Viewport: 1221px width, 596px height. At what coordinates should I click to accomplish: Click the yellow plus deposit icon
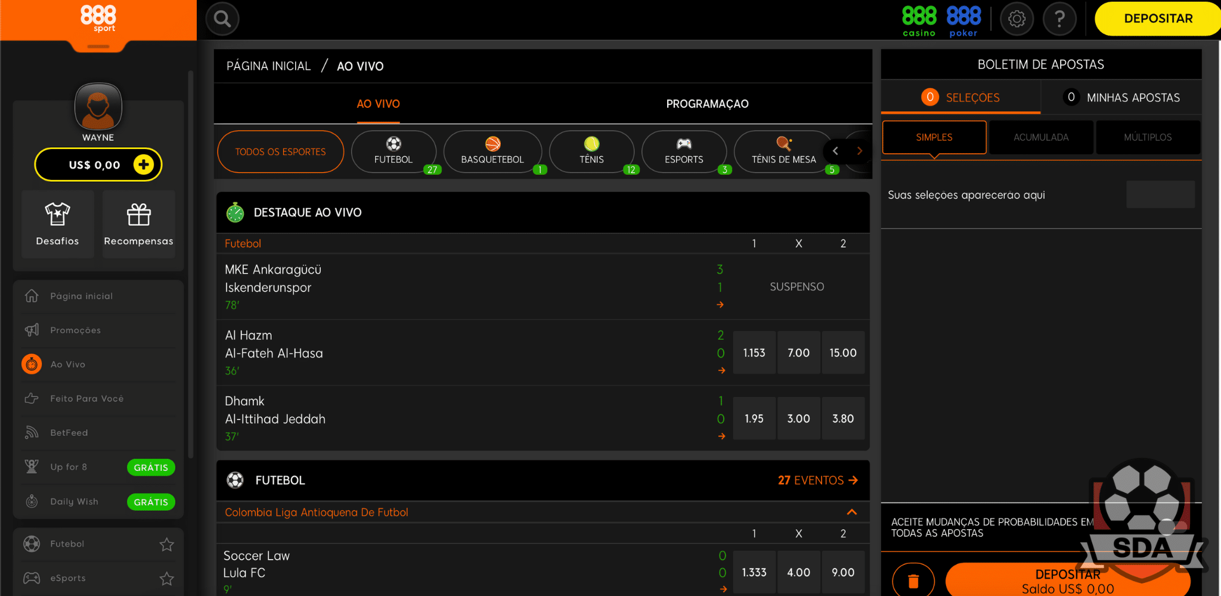click(144, 164)
